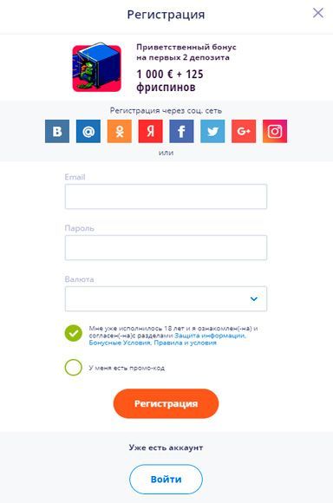Open the Бонусные Условия link
The width and height of the screenshot is (333, 503).
click(120, 343)
